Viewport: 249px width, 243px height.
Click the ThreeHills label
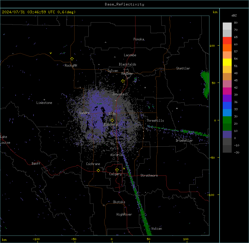point(155,121)
